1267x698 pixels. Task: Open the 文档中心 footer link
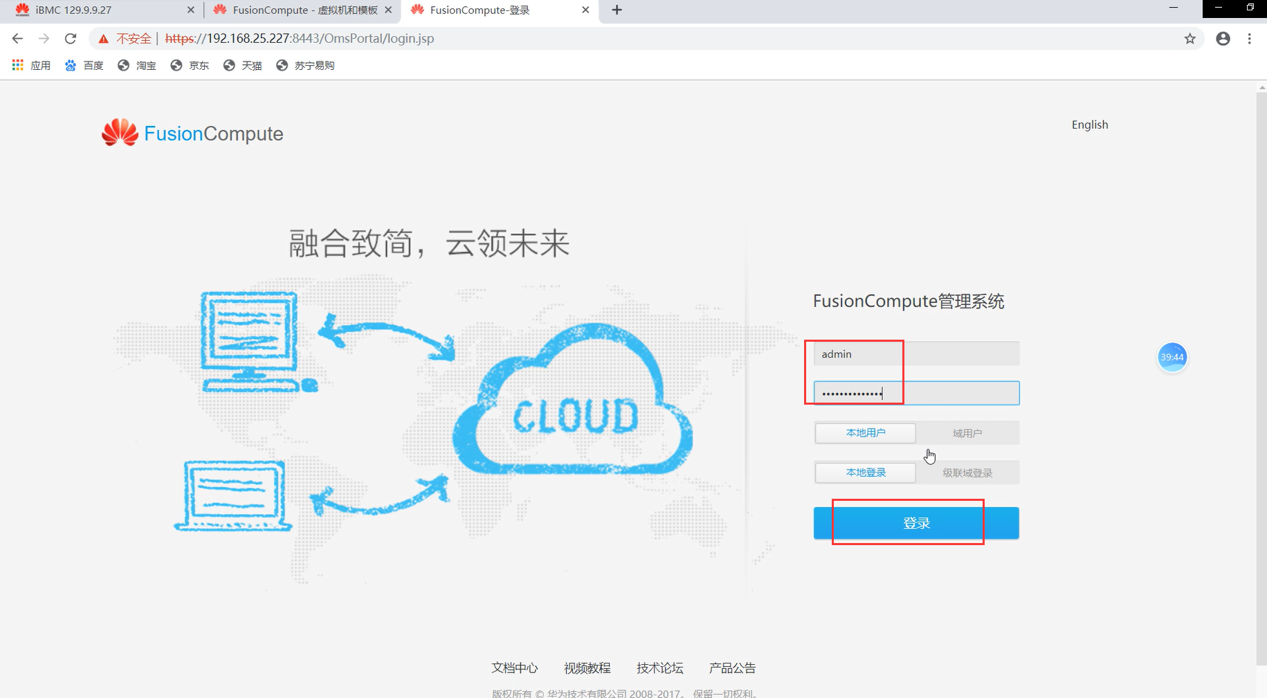514,668
